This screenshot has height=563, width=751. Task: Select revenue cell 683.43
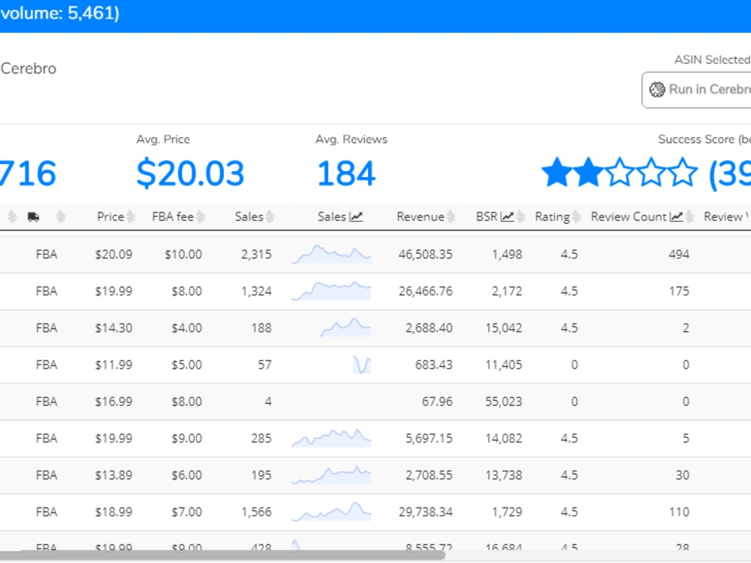coord(433,365)
